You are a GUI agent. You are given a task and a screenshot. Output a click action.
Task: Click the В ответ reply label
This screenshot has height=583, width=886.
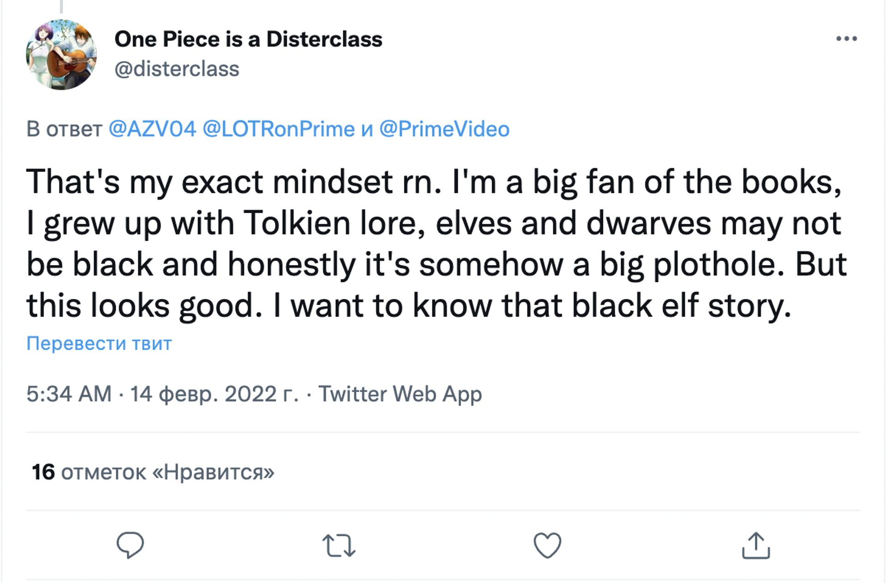[64, 129]
